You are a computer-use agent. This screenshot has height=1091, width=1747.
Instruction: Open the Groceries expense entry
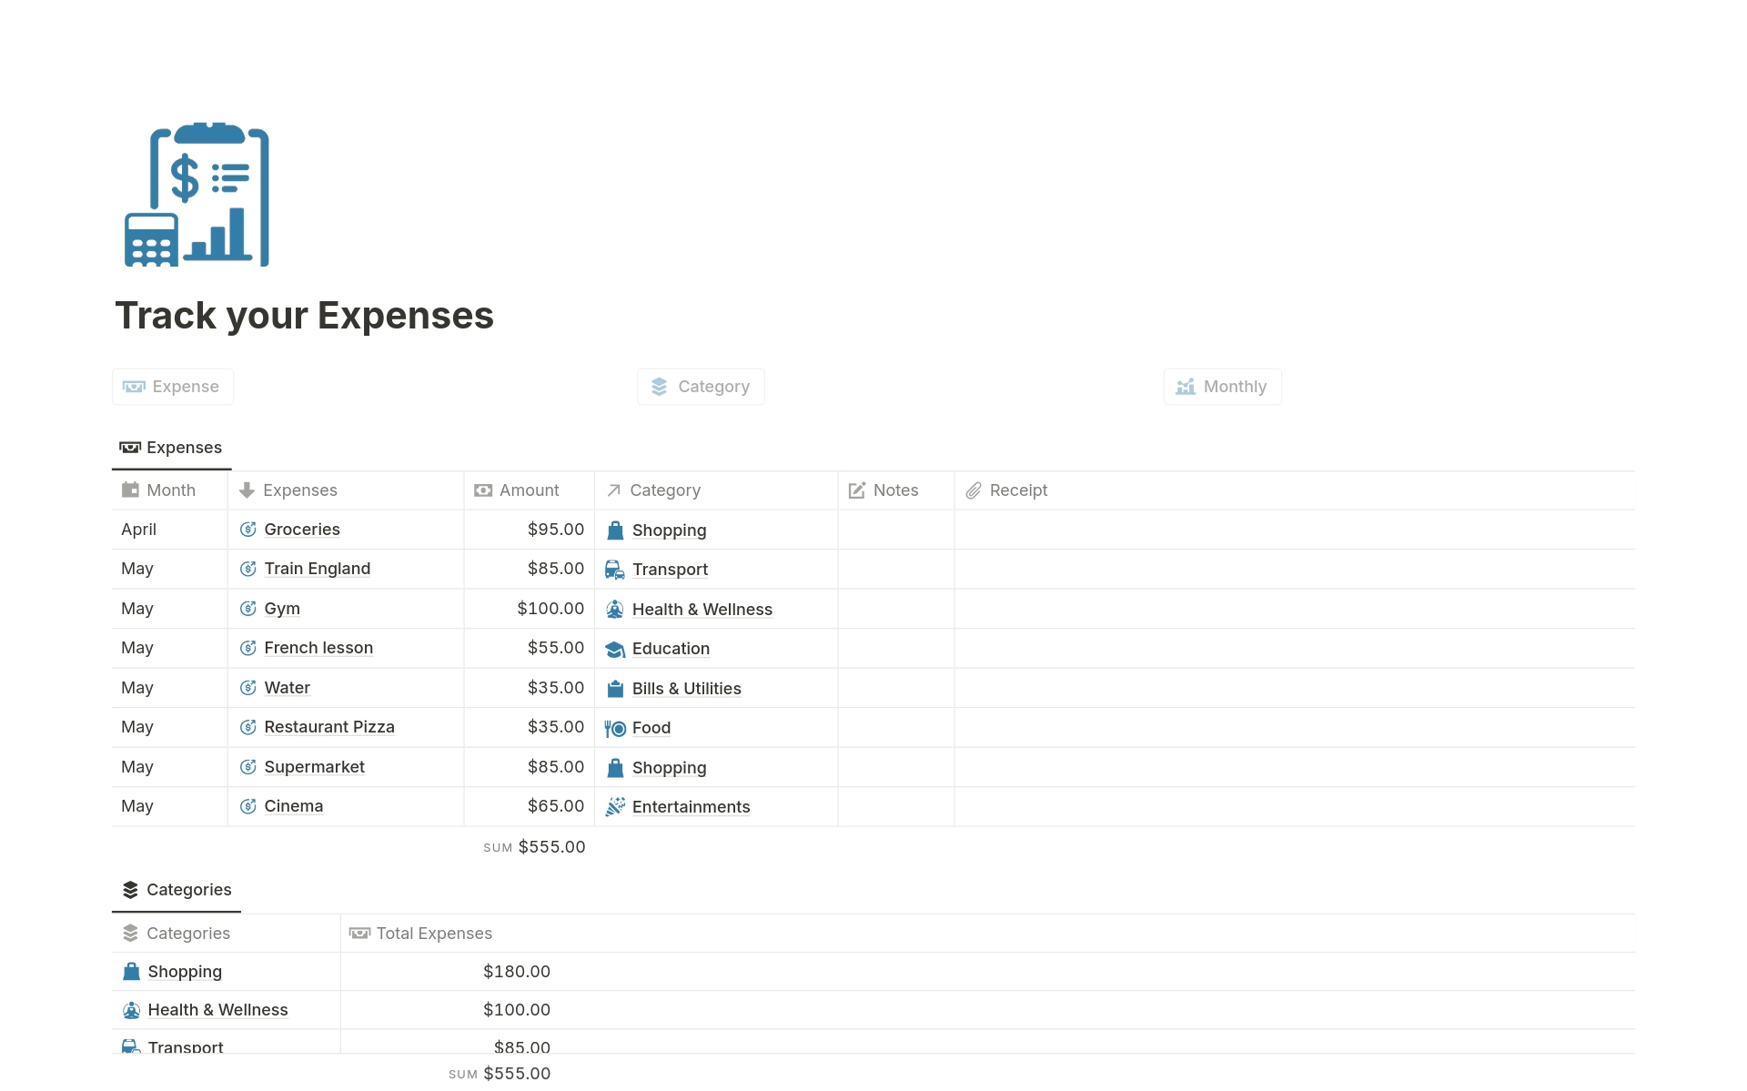301,530
